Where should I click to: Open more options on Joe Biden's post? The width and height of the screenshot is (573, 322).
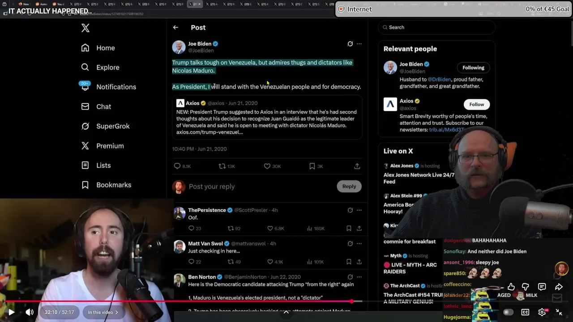(359, 44)
